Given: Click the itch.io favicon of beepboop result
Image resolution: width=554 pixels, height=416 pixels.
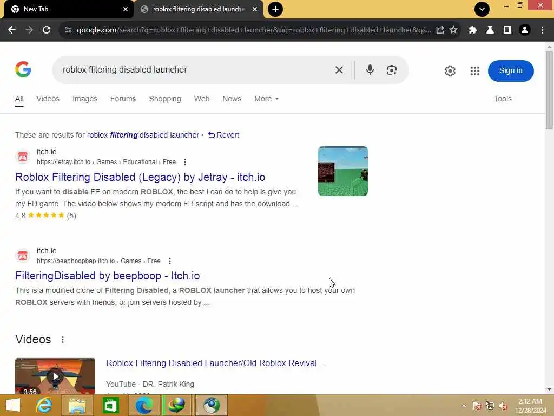Looking at the screenshot, I should coord(23,256).
